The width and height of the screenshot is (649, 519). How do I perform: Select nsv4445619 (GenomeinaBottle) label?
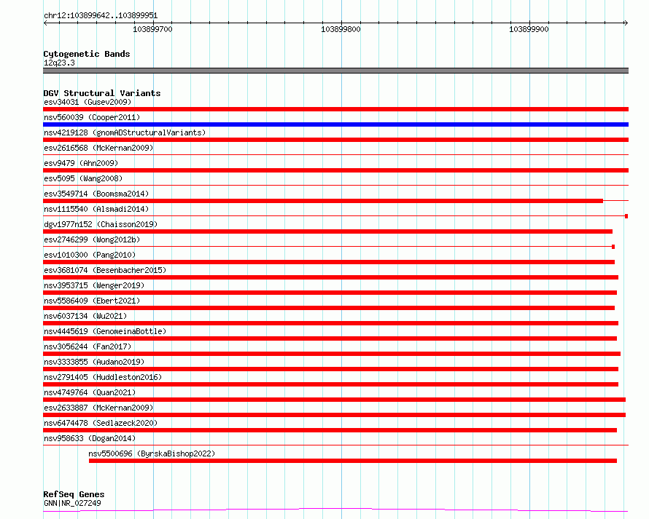pyautogui.click(x=105, y=331)
